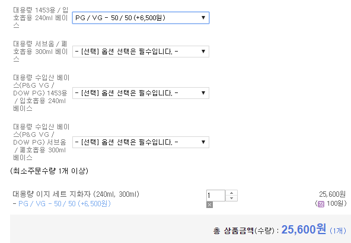Click the 100원 reward points amount
Image resolution: width=351 pixels, height=243 pixels.
(336, 204)
